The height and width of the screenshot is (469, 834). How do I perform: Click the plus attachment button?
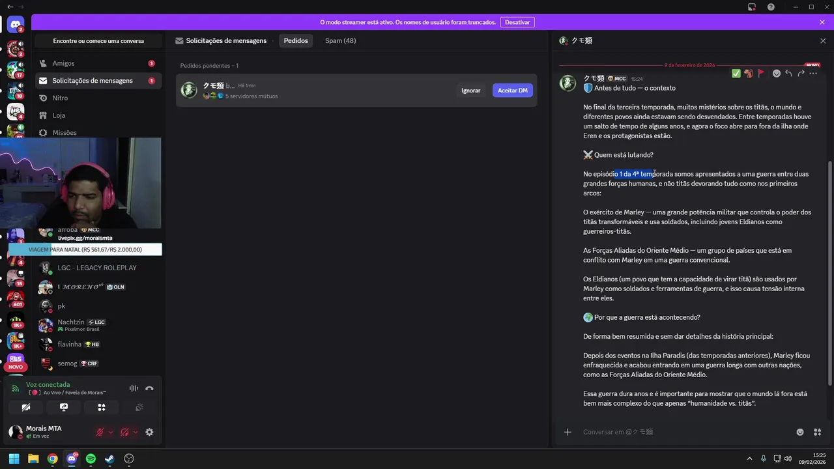pyautogui.click(x=568, y=432)
